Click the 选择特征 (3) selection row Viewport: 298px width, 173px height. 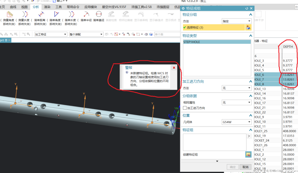214,28
